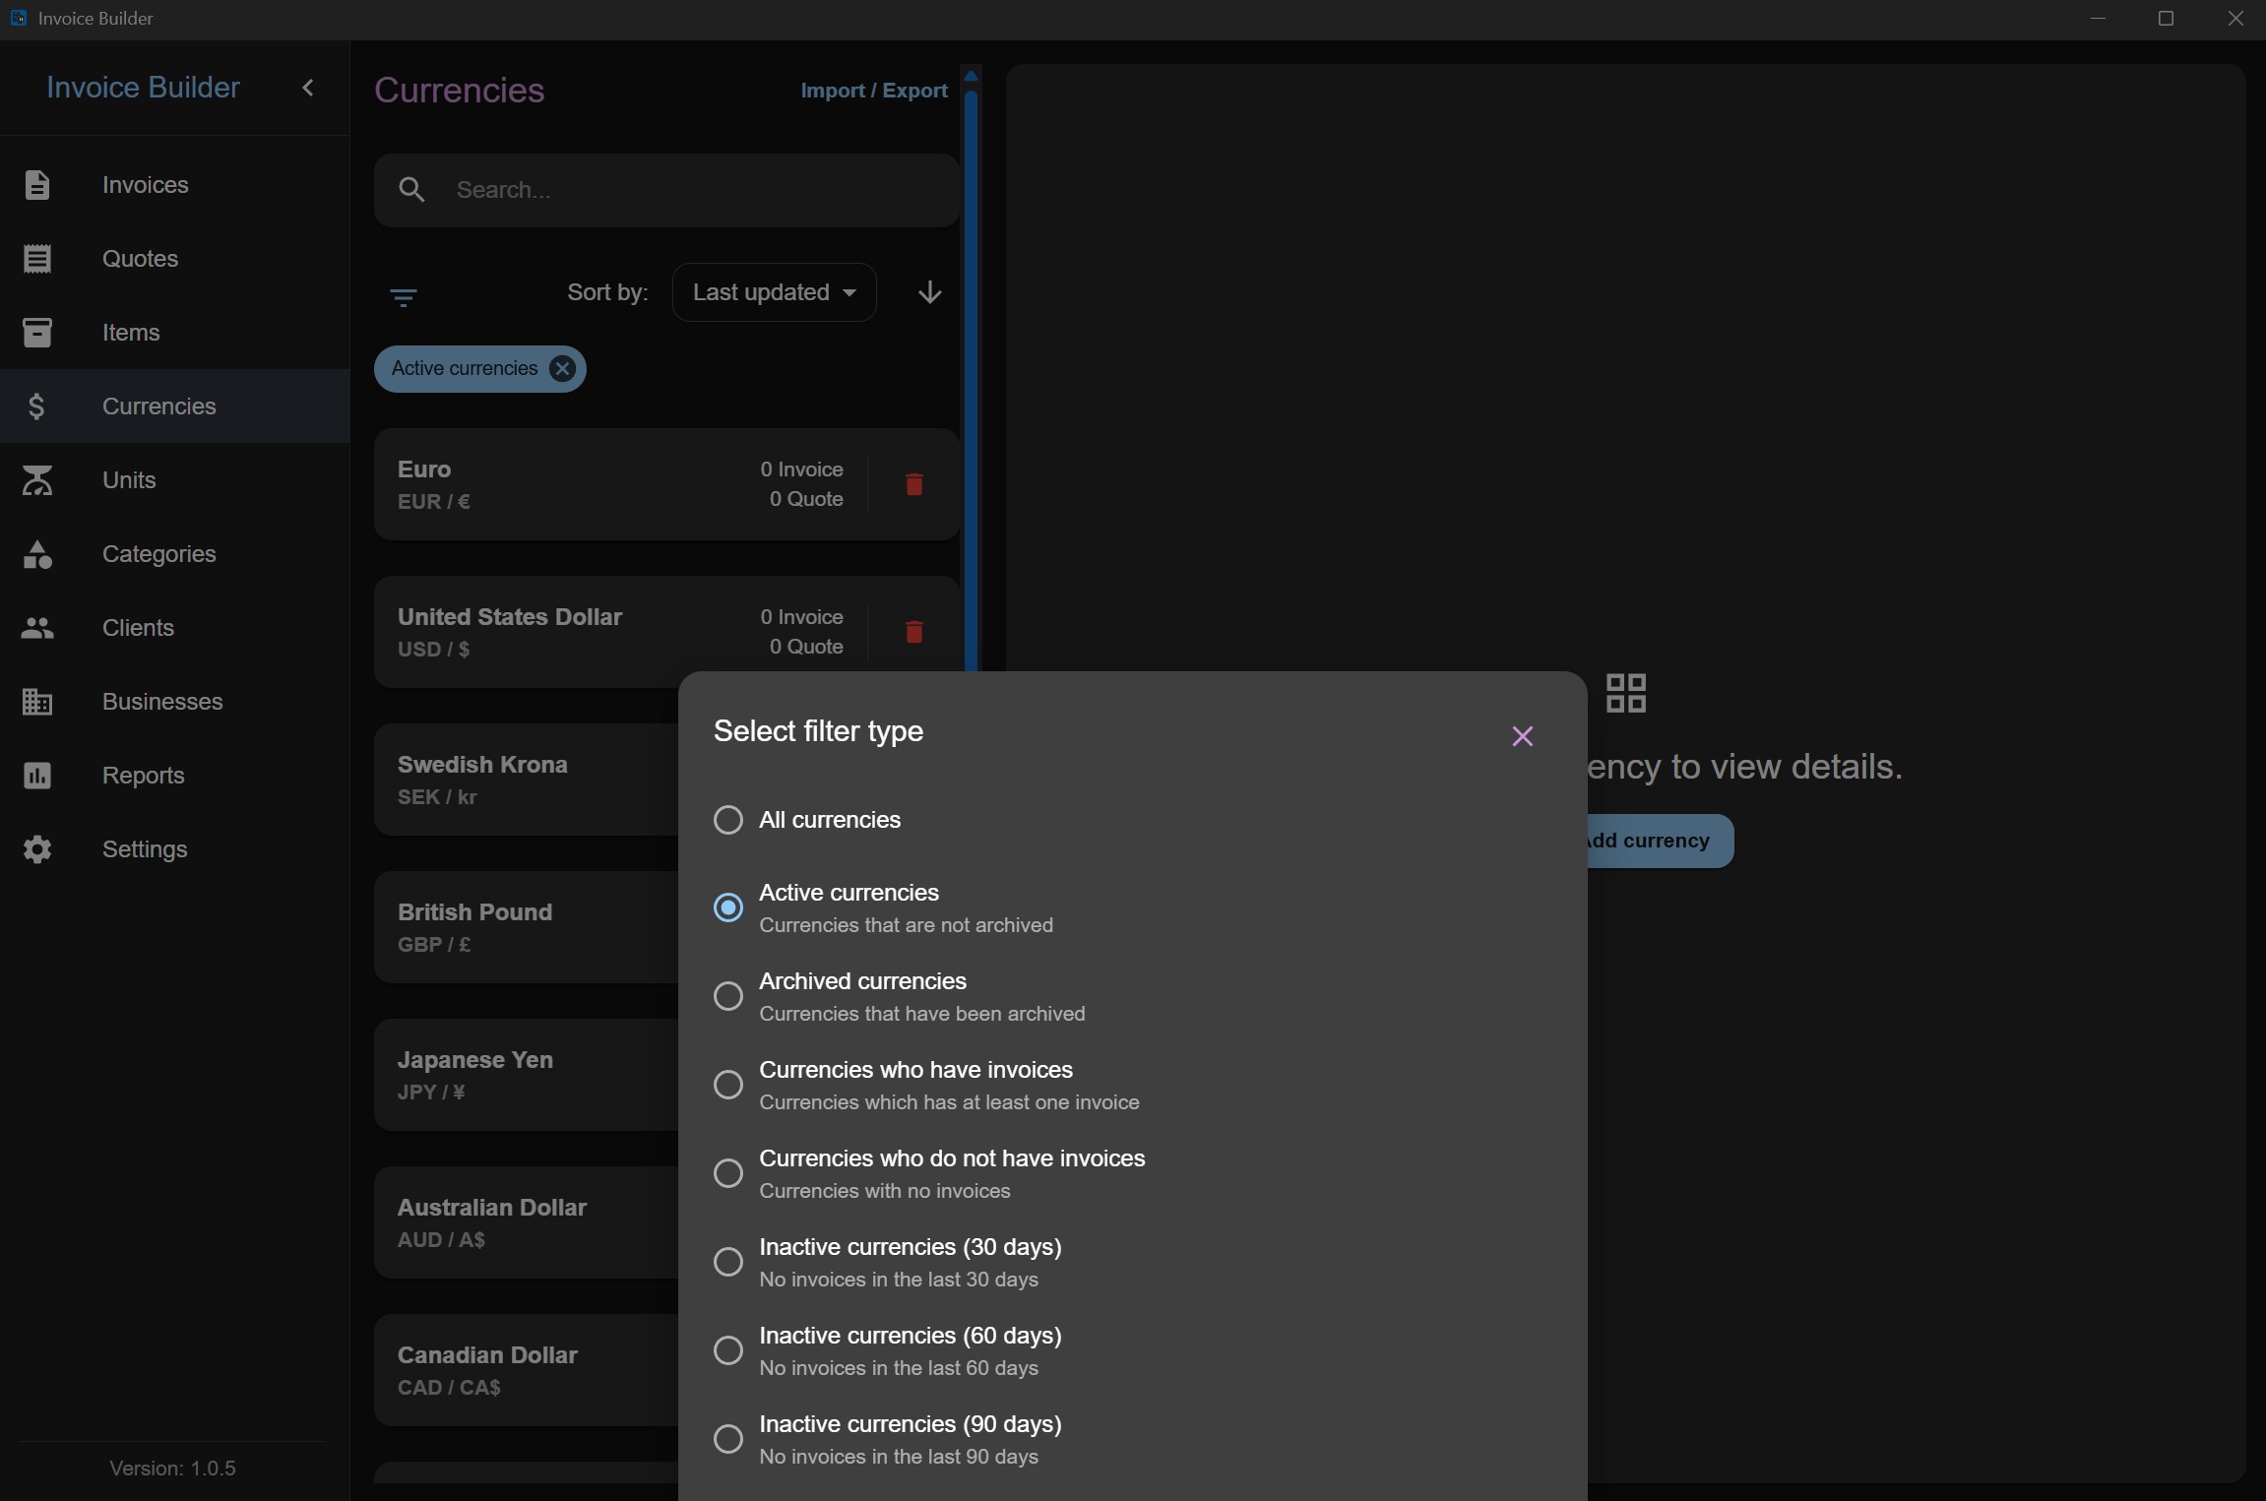2266x1501 pixels.
Task: Open Reports from the sidebar icon
Action: 37,776
